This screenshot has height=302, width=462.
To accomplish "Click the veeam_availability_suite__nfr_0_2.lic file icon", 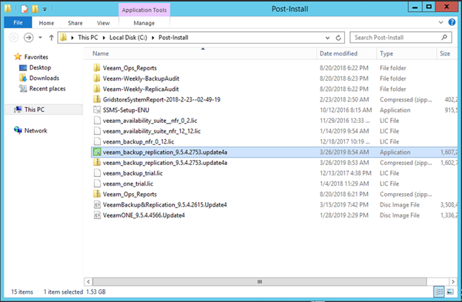I will point(97,121).
